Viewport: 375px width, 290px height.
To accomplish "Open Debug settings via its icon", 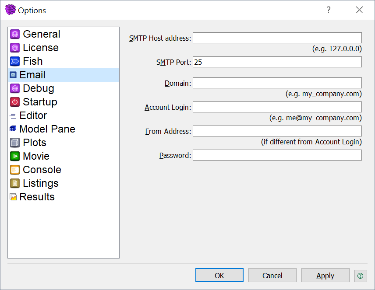I will tap(15, 88).
